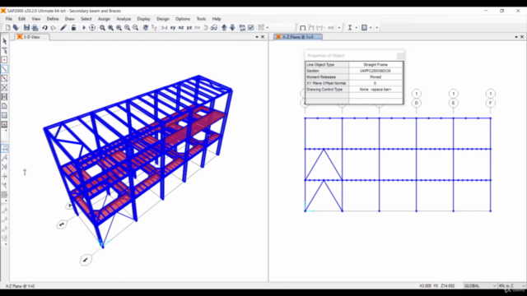
Task: Open the Options menu
Action: click(183, 19)
